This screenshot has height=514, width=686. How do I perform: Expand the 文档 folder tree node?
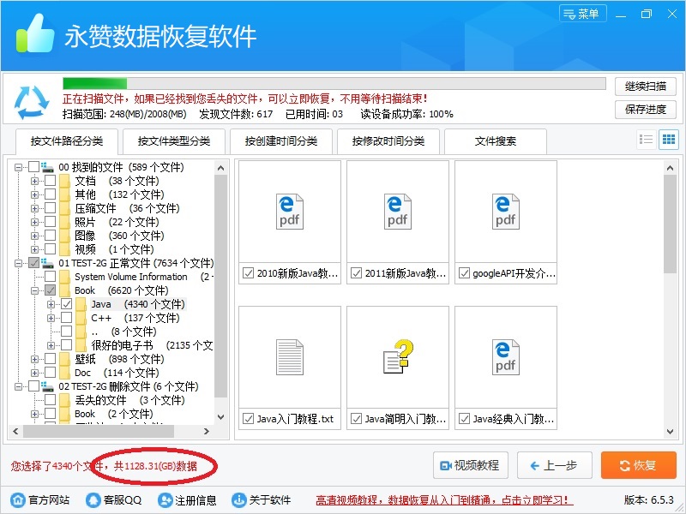35,181
